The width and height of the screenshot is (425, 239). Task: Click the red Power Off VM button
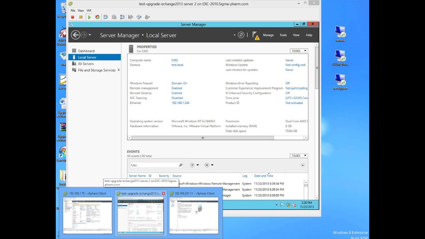click(x=73, y=17)
